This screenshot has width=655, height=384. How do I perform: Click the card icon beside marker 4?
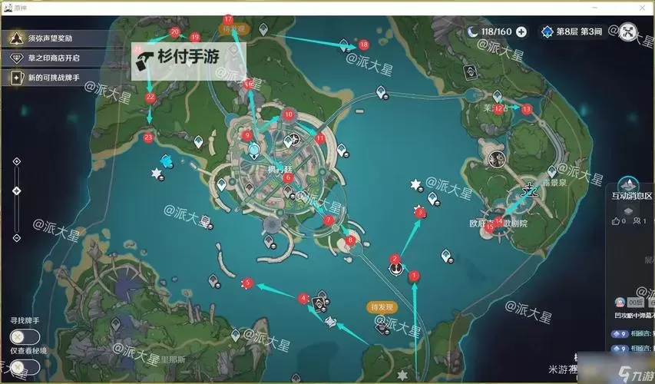[319, 304]
